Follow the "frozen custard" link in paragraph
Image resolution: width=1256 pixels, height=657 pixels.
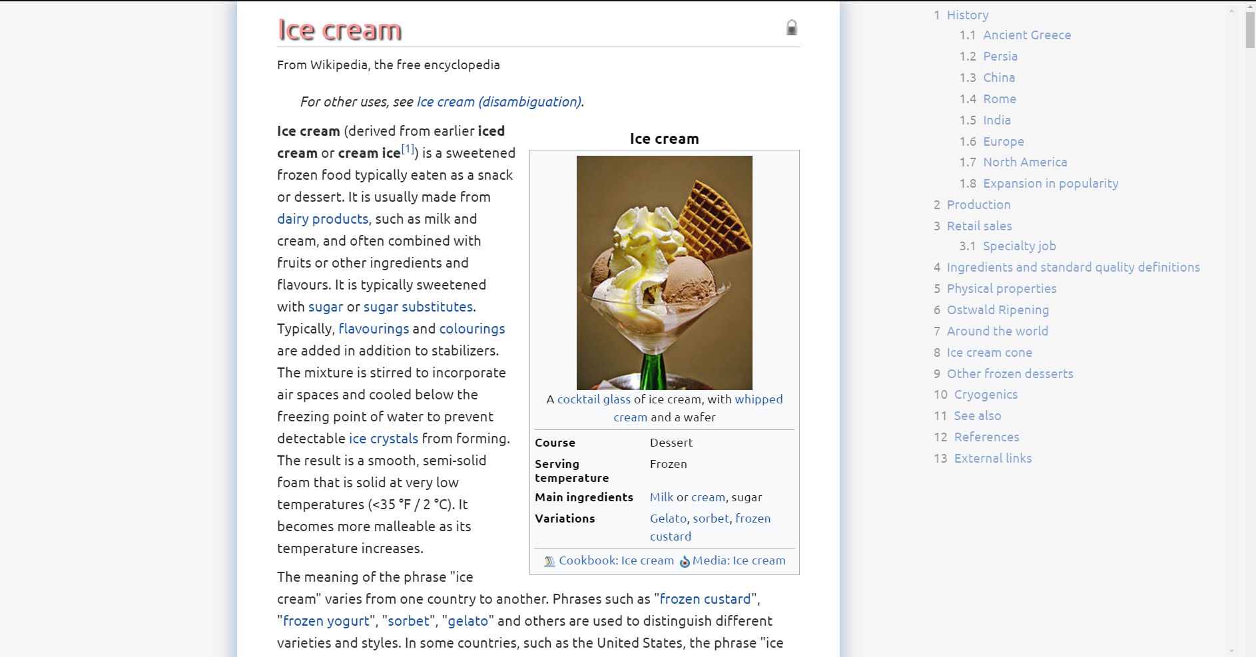coord(705,599)
